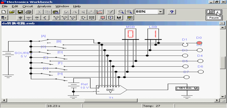Open the Sources parts bin
Image resolution: width=227 pixels, height=108 pixels.
point(21,18)
